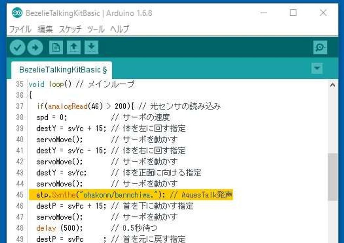
Task: Click the Arduino logo in title bar
Action: point(17,13)
